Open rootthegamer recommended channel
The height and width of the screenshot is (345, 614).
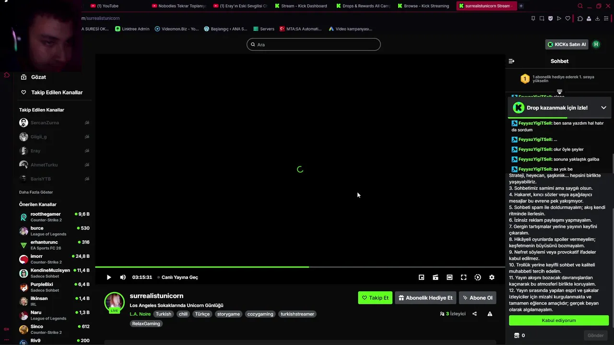click(54, 217)
